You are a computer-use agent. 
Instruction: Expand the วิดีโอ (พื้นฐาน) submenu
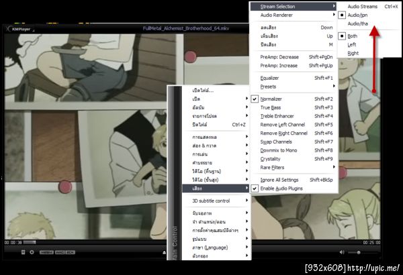pos(216,171)
